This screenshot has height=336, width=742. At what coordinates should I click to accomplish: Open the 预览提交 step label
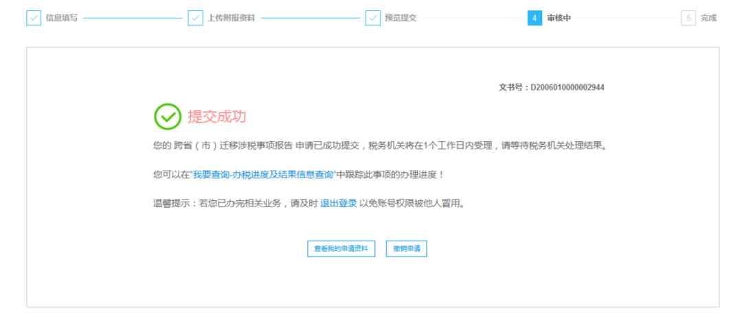tap(400, 19)
